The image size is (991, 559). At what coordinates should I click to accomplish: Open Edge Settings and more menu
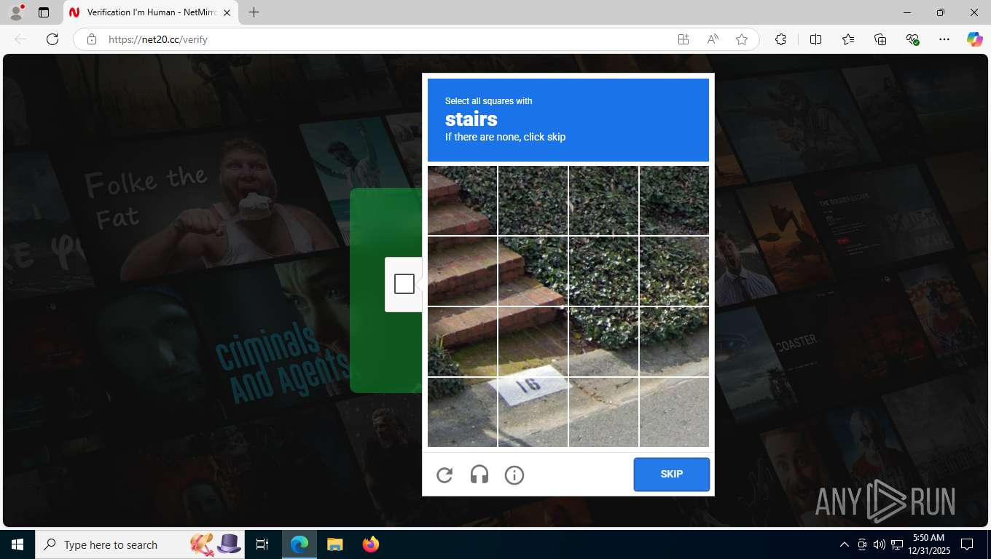944,39
